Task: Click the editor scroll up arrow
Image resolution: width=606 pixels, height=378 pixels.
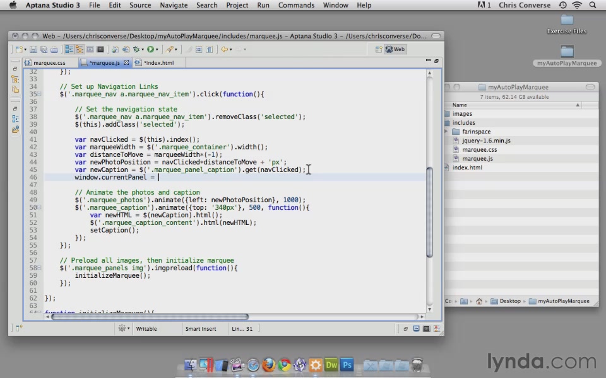Action: click(x=429, y=73)
